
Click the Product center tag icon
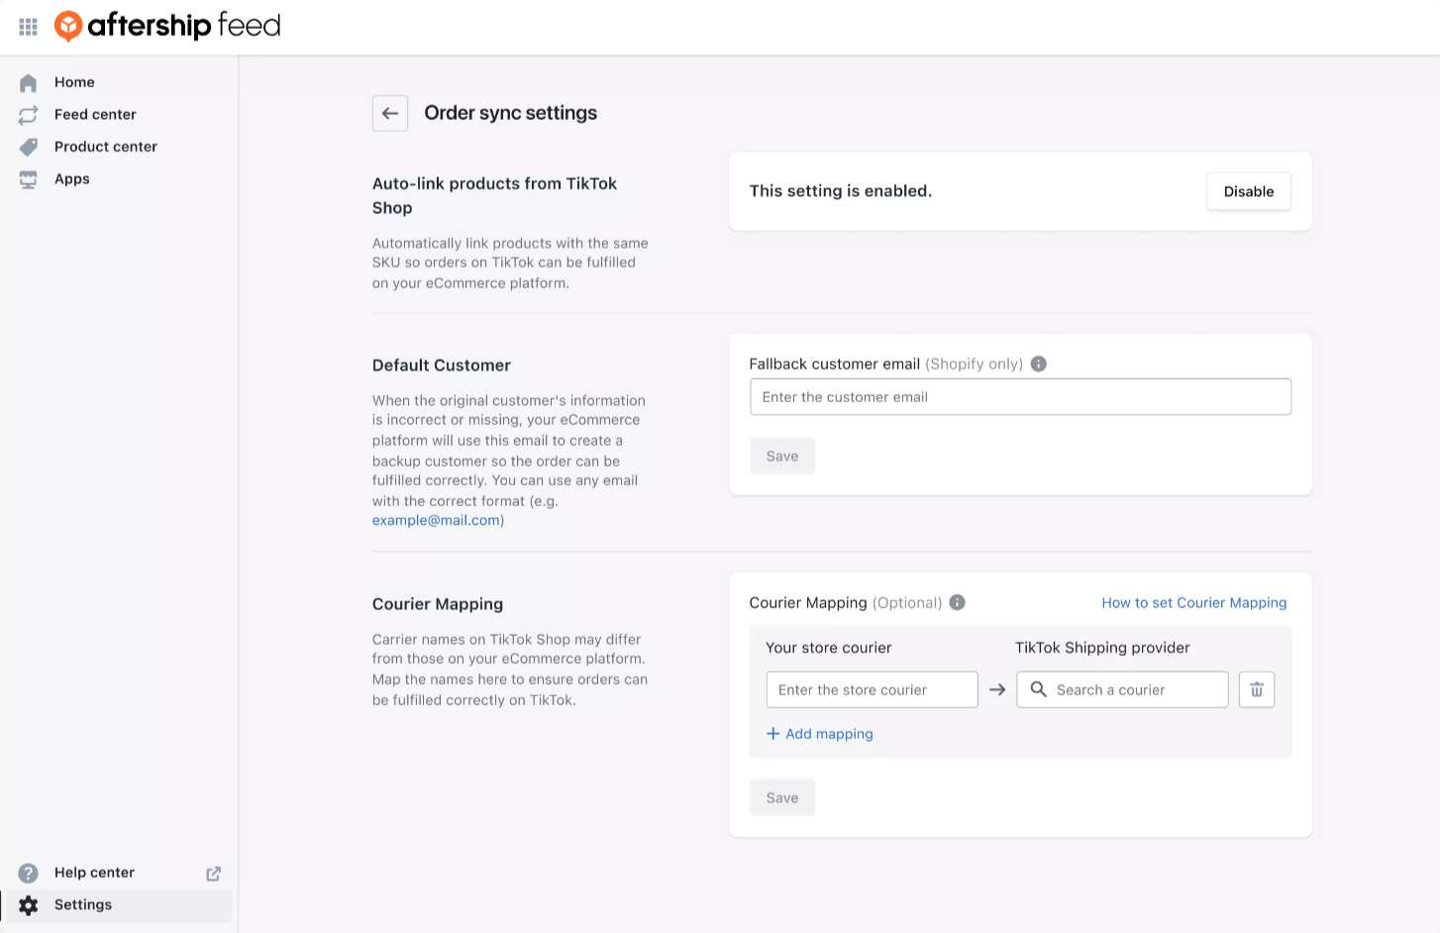[29, 147]
